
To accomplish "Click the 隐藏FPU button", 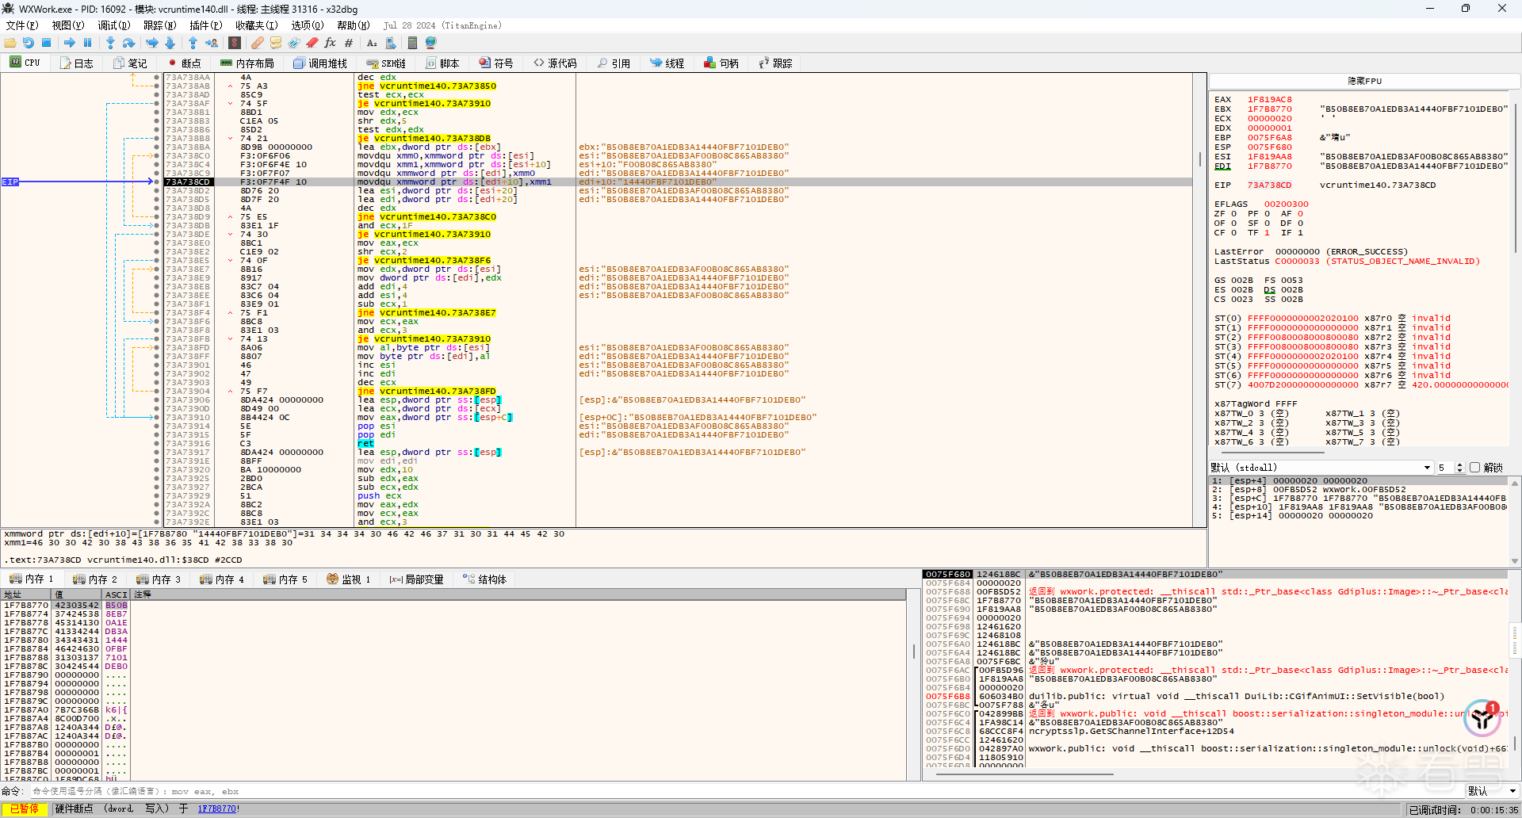I will (x=1364, y=81).
